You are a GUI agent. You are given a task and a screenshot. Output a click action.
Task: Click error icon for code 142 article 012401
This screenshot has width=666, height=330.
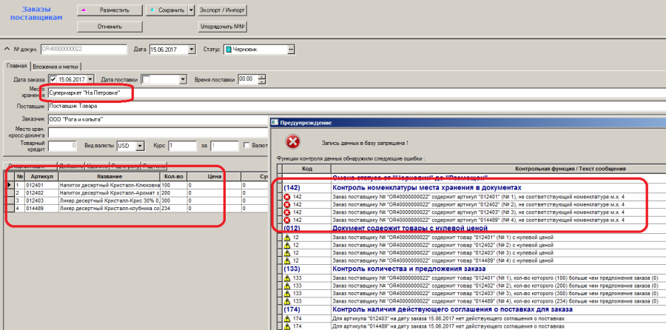click(286, 197)
